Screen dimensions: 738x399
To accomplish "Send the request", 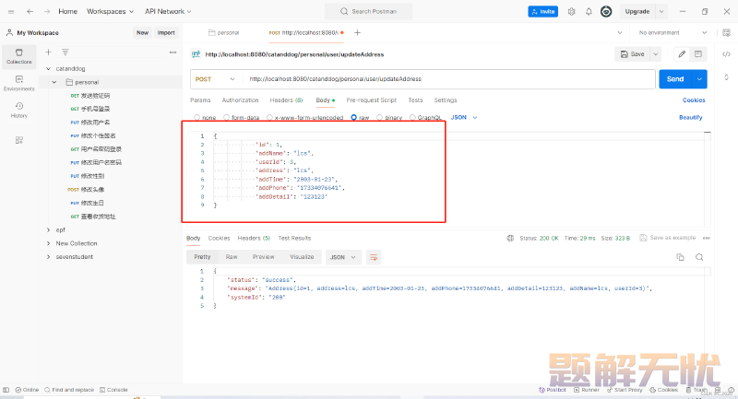I will (675, 79).
